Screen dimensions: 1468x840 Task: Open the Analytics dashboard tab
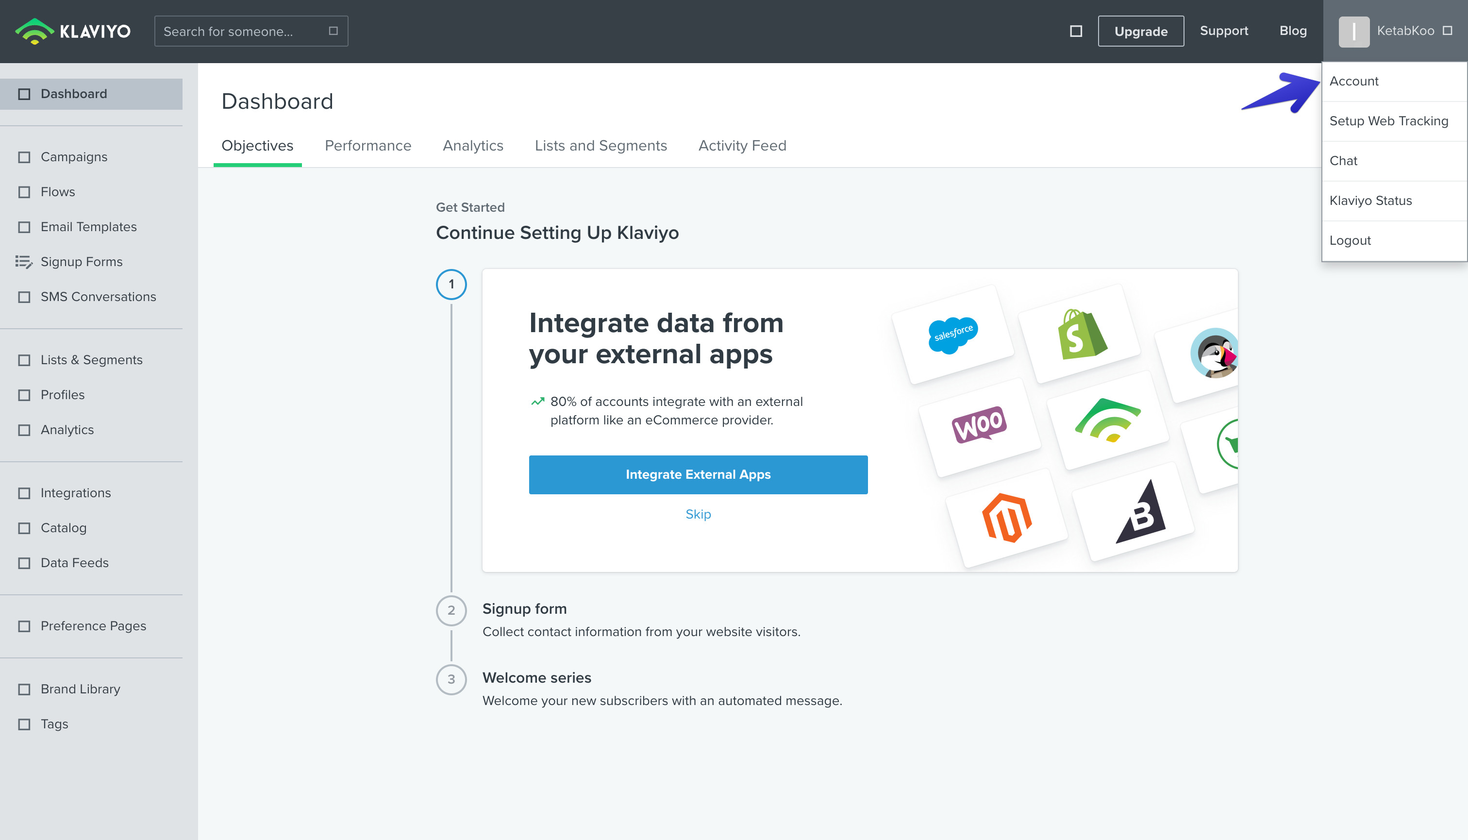473,146
